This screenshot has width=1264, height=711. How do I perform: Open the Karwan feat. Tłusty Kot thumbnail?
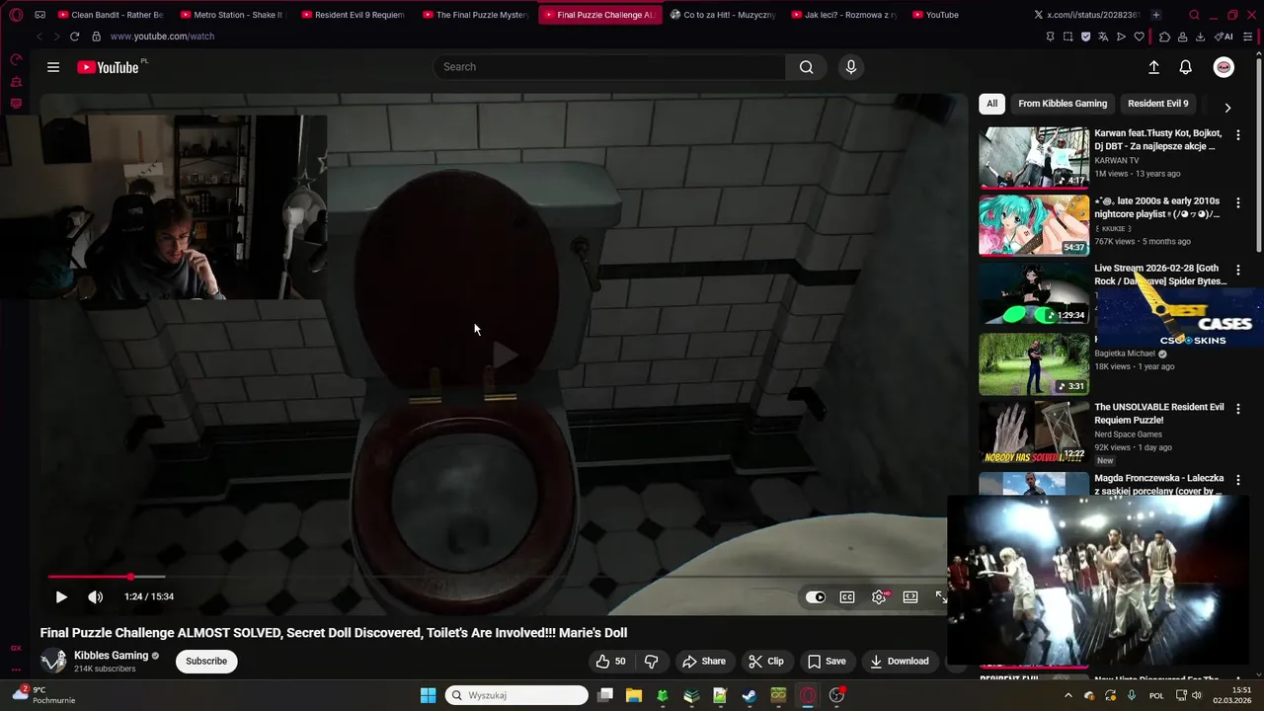click(1034, 157)
